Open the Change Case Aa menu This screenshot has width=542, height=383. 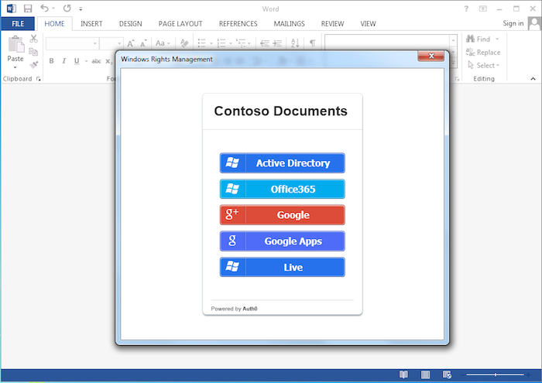[163, 43]
